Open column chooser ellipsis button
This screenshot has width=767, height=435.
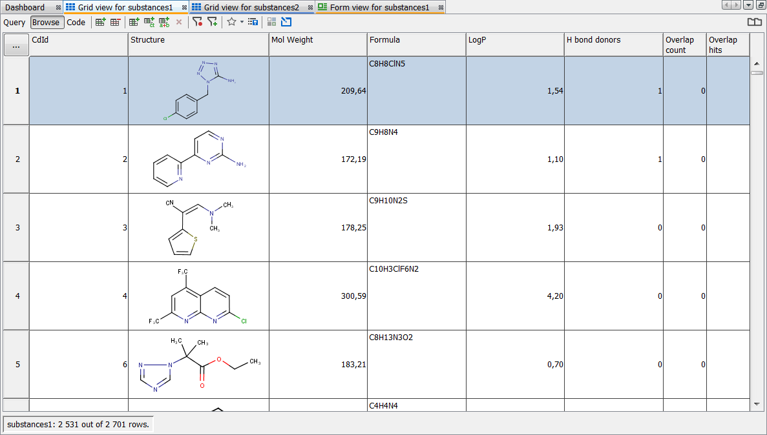click(16, 45)
